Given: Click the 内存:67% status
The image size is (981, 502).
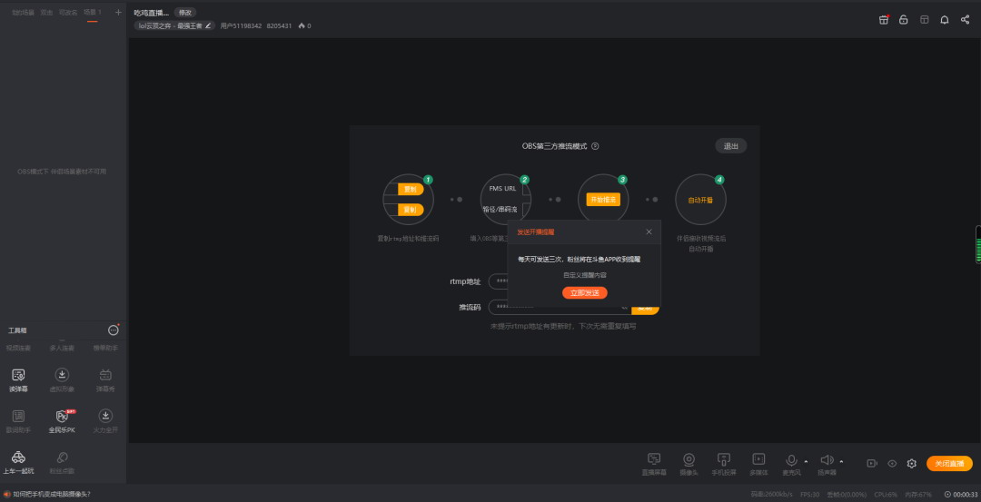Looking at the screenshot, I should pyautogui.click(x=917, y=494).
